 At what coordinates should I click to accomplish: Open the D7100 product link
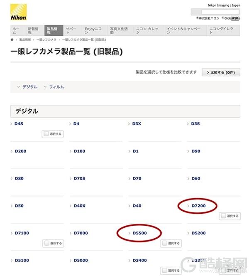pos(22,233)
